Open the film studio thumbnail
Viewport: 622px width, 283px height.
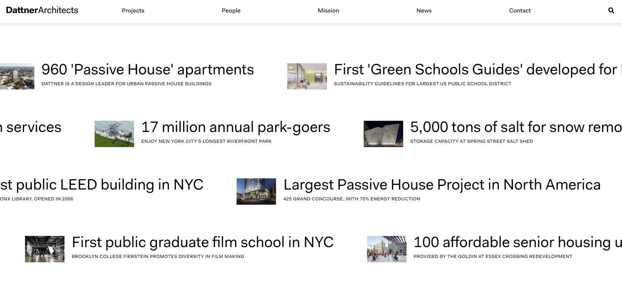click(x=45, y=249)
